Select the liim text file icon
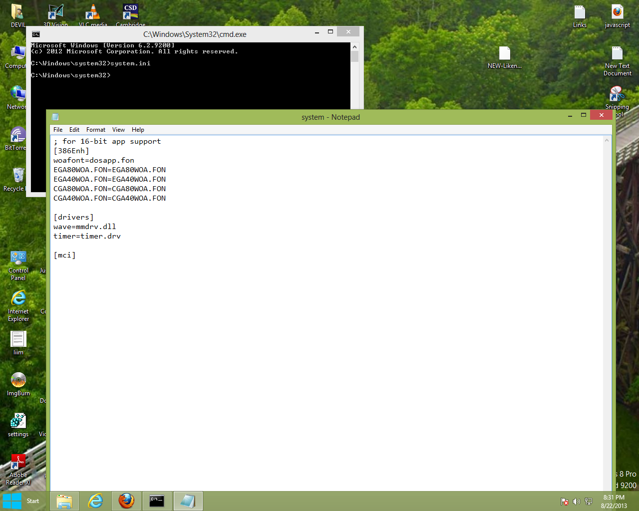This screenshot has width=639, height=511. click(18, 343)
